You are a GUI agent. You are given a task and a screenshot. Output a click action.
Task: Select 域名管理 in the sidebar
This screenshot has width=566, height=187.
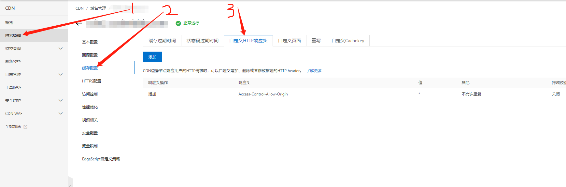coord(13,35)
